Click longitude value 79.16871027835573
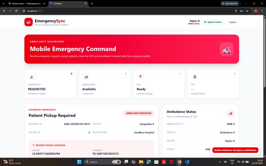The width and height of the screenshot is (266, 166). pyautogui.click(x=105, y=153)
